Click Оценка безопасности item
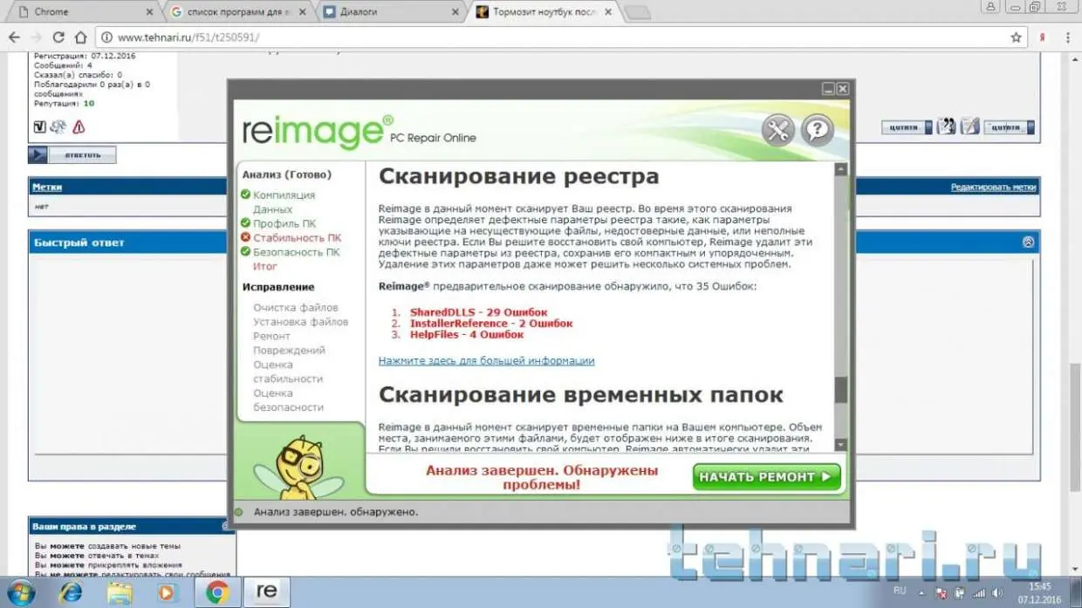The height and width of the screenshot is (608, 1082). [289, 400]
